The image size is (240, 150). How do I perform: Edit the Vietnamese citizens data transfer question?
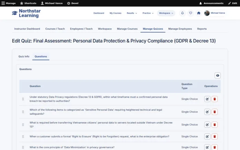(x=207, y=125)
